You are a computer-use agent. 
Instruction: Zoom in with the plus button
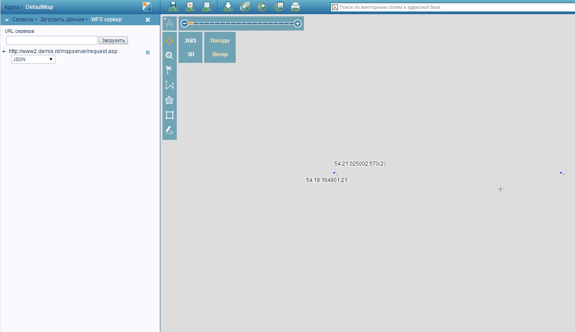[x=298, y=23]
